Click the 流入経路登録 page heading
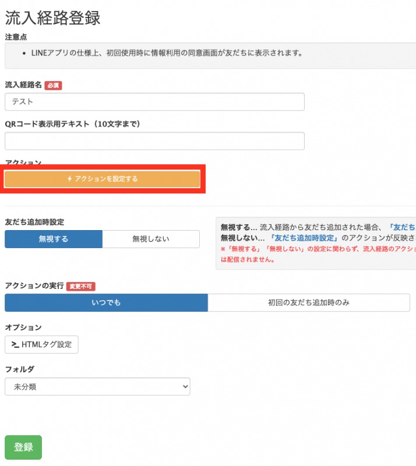The height and width of the screenshot is (466, 416). (x=52, y=17)
